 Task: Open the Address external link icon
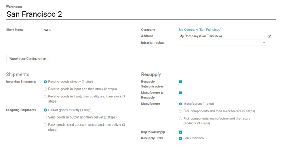pyautogui.click(x=269, y=36)
